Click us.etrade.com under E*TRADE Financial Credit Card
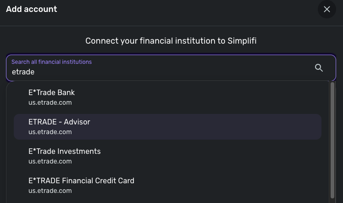 pyautogui.click(x=50, y=191)
